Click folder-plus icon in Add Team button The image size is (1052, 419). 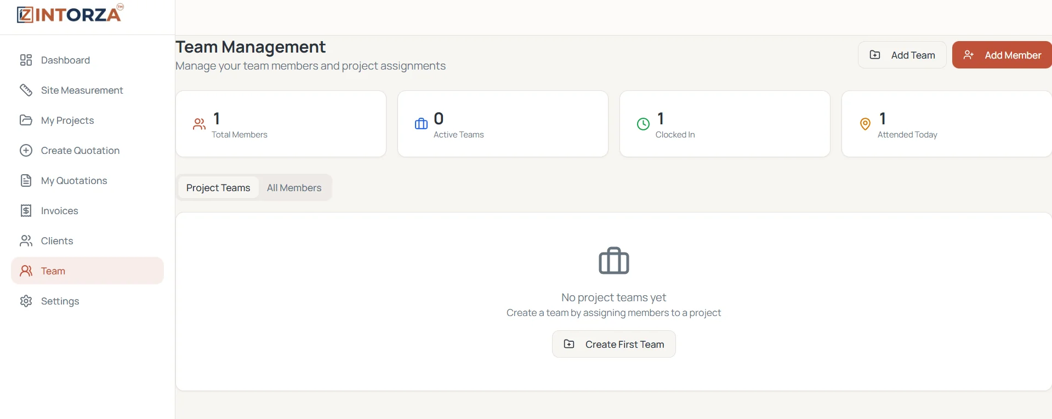(875, 55)
